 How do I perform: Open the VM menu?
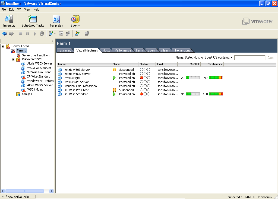click(x=19, y=9)
